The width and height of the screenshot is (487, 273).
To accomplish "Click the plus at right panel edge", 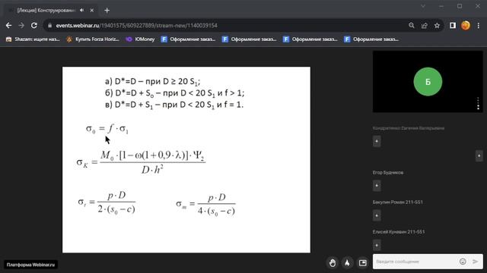I will (x=479, y=155).
